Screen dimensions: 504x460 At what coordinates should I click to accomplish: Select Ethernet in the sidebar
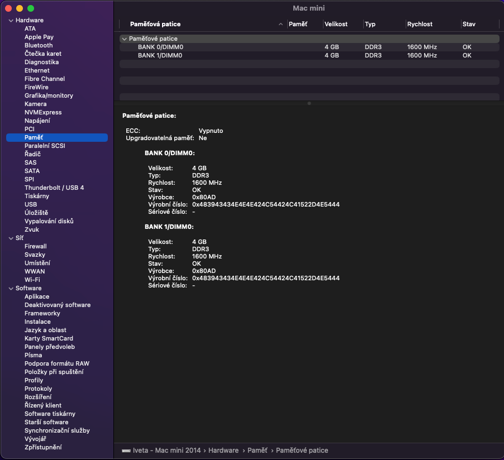click(37, 70)
